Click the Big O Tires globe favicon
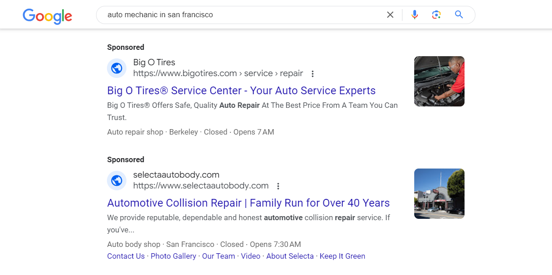552x275 pixels. tap(116, 68)
